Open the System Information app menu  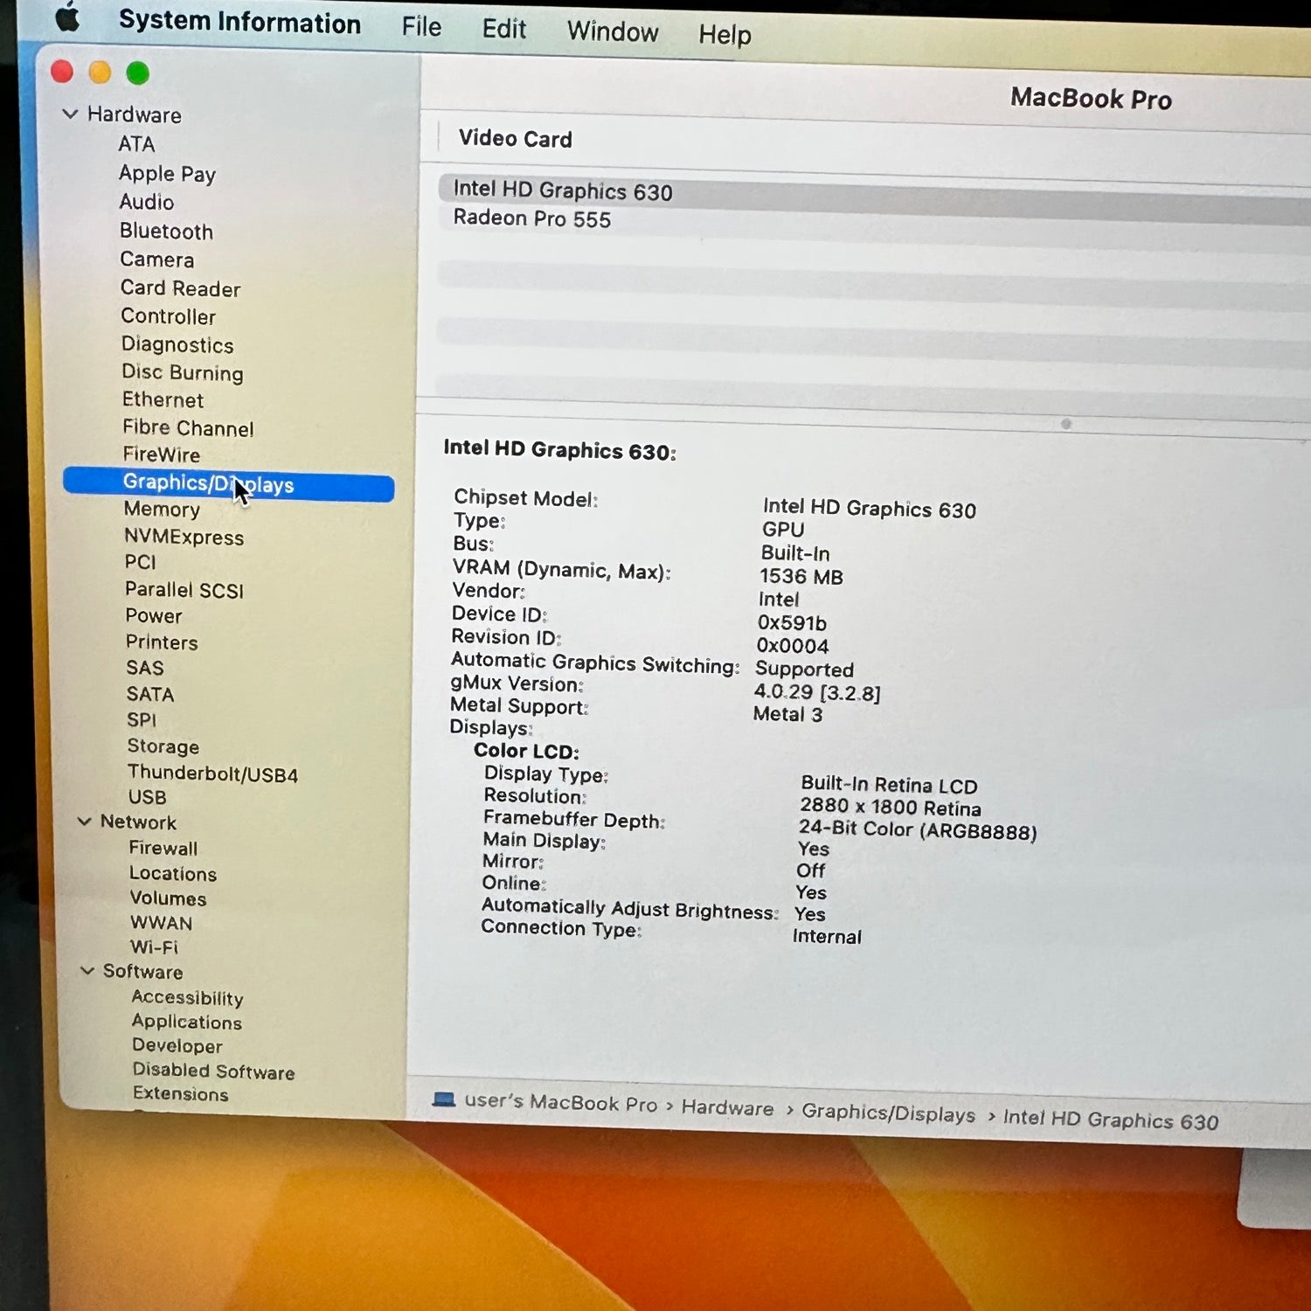click(x=239, y=22)
